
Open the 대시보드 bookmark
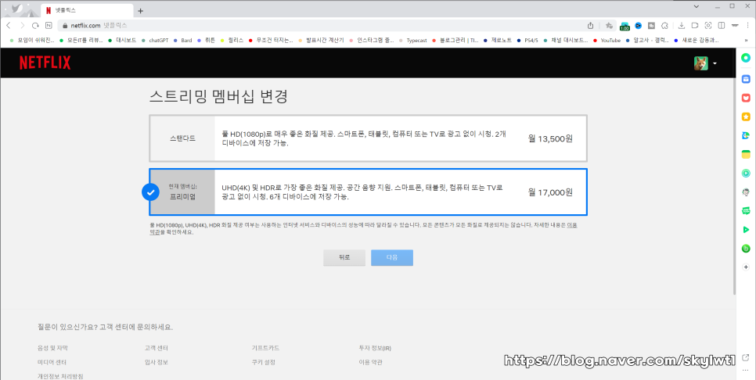tap(122, 41)
